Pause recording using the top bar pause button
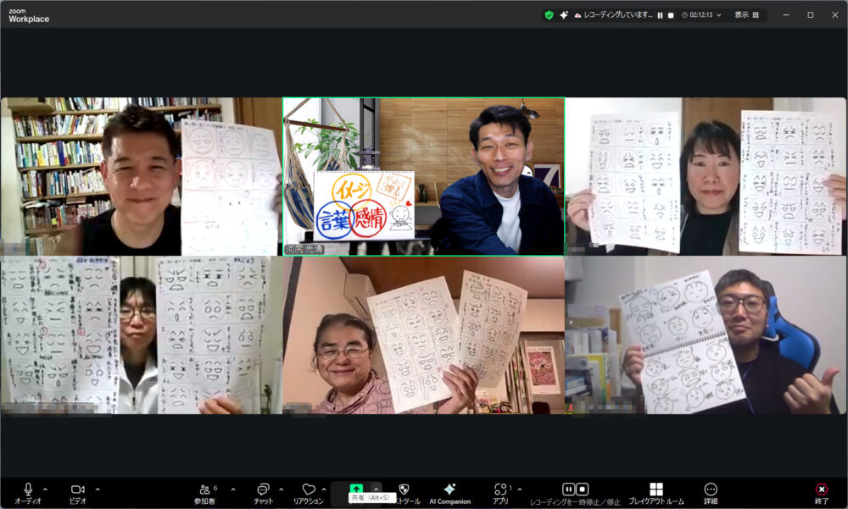This screenshot has height=509, width=848. (x=660, y=15)
